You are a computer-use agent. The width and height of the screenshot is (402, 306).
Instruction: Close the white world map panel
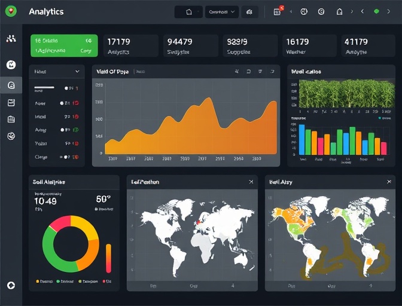(x=251, y=182)
